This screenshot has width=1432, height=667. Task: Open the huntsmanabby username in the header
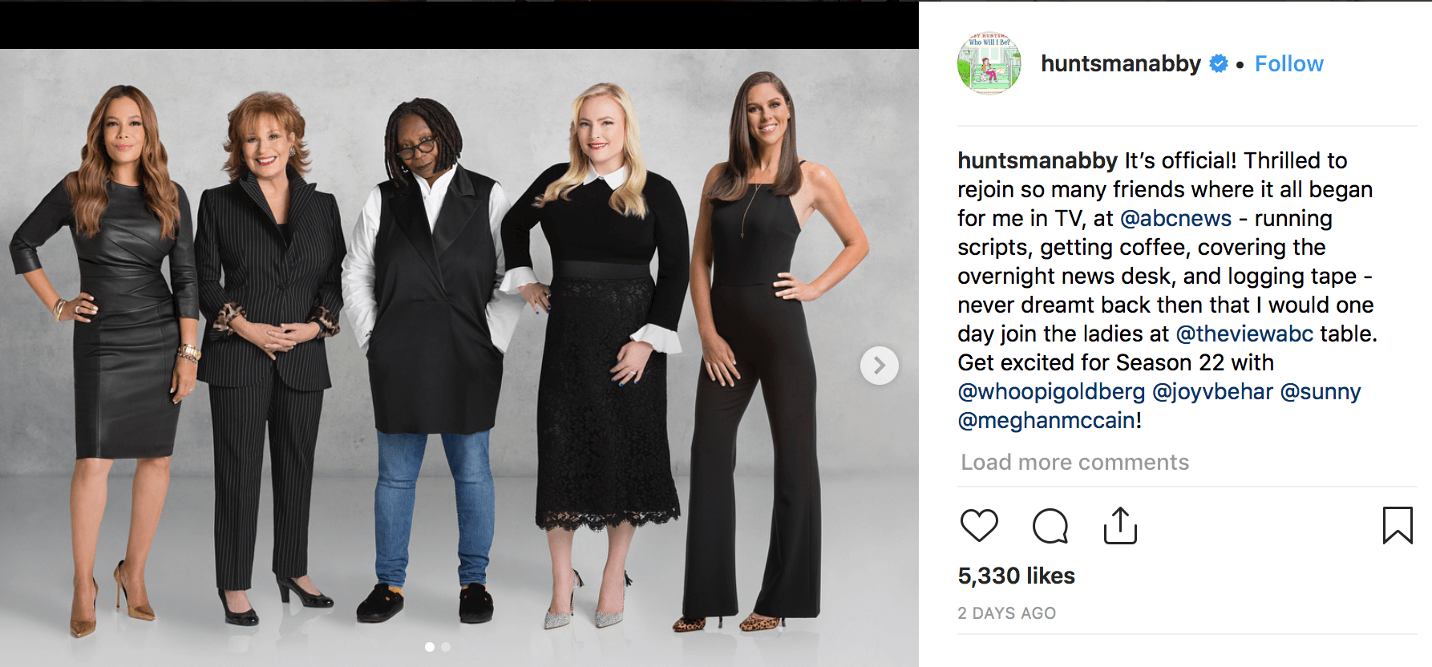(x=1120, y=64)
